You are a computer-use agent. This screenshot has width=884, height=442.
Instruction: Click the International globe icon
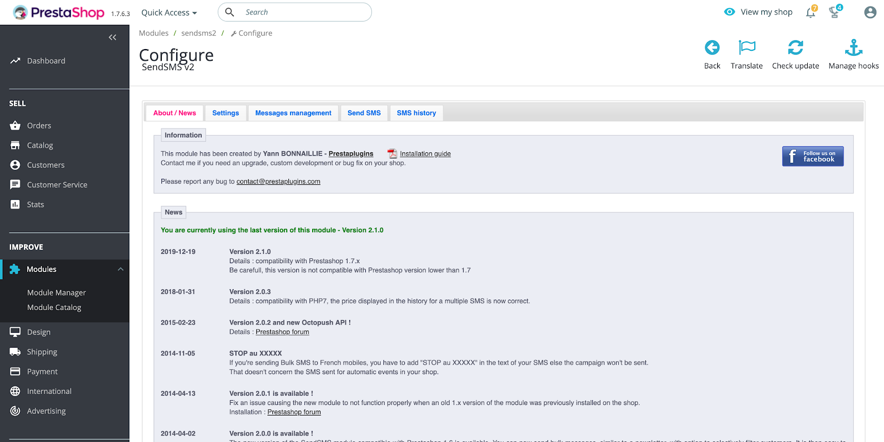15,391
